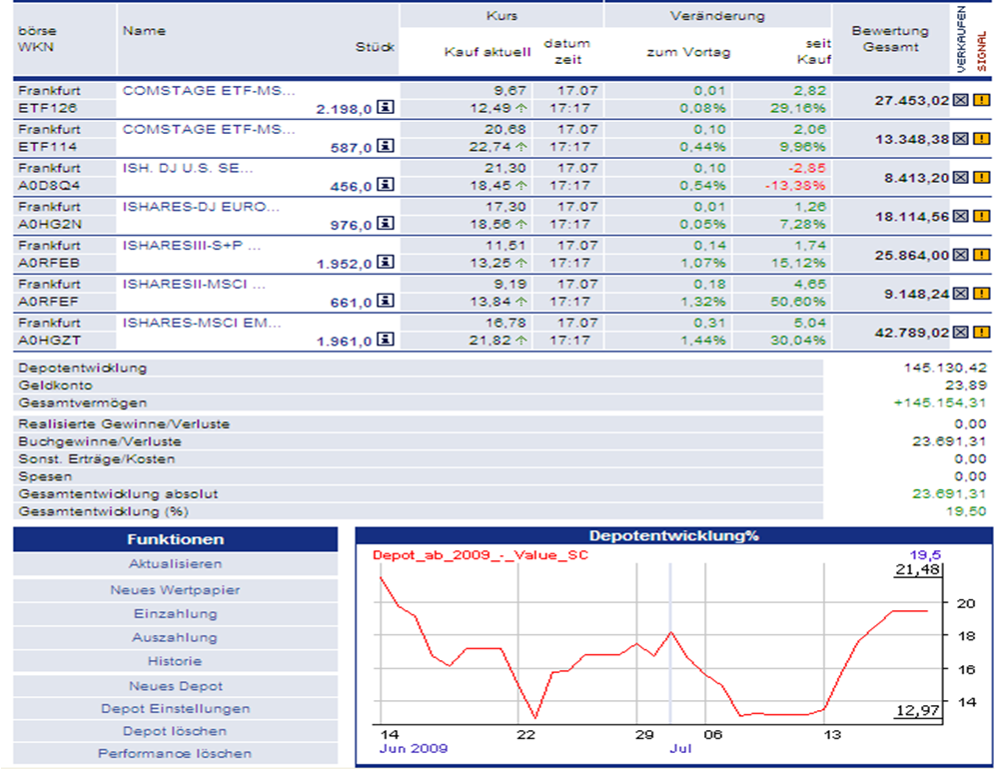
Task: Click Einzahlung to deposit funds
Action: 175,614
